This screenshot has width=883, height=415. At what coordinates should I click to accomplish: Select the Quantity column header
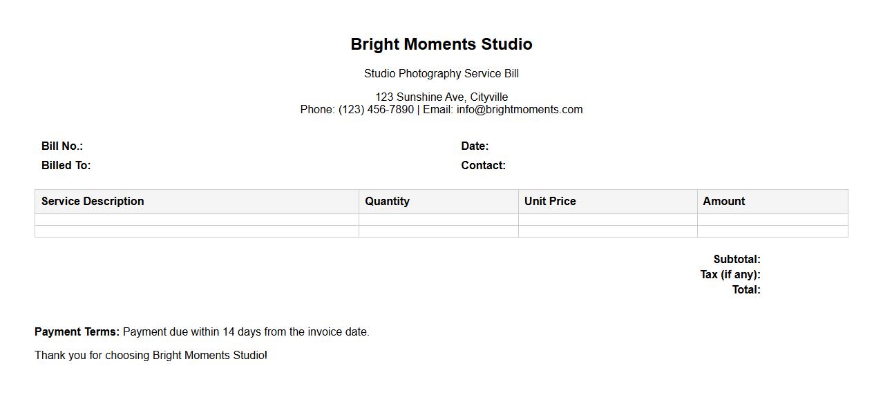[x=387, y=202]
